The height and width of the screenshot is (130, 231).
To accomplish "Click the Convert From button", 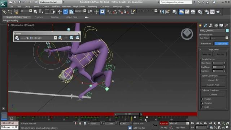I will 213,85.
